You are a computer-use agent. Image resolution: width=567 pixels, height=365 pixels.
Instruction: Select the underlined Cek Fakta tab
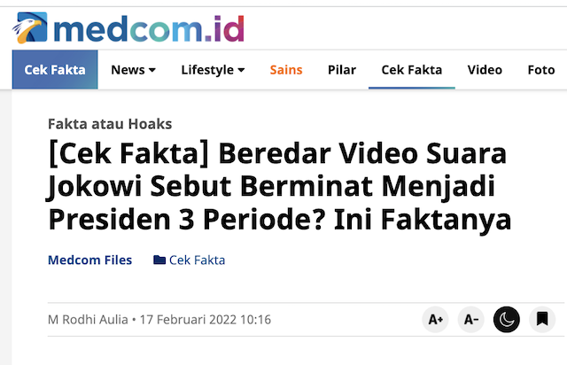click(x=411, y=70)
